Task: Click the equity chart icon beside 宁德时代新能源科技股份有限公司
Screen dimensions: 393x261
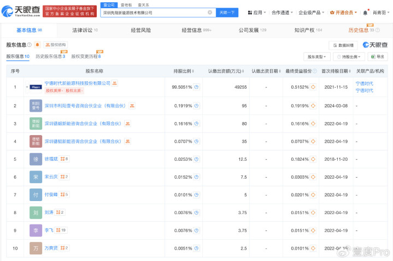Action: click(x=115, y=83)
